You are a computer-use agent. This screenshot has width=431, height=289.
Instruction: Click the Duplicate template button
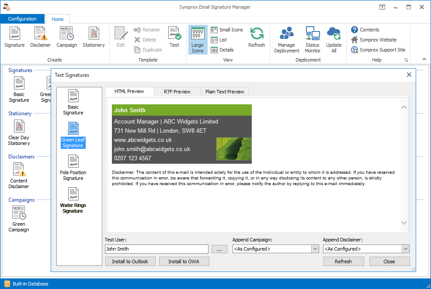click(x=148, y=50)
